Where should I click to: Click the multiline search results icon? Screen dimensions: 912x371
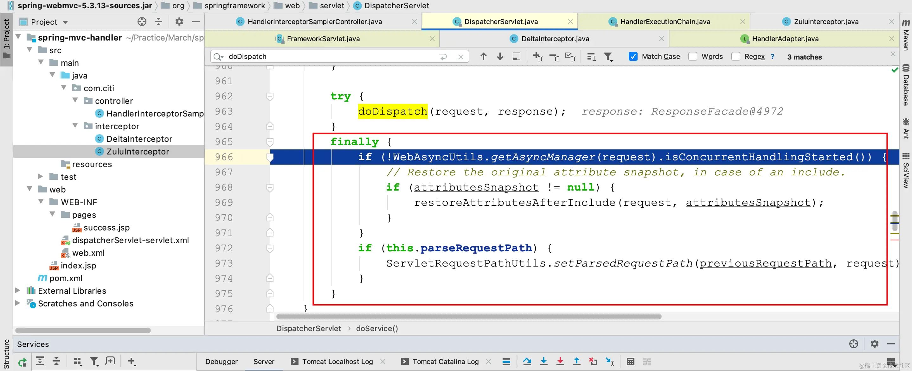pyautogui.click(x=591, y=57)
